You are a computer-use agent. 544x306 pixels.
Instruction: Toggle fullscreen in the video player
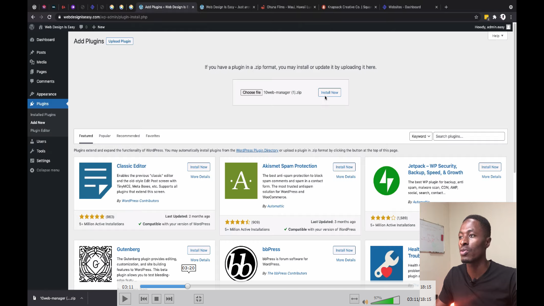point(199,299)
